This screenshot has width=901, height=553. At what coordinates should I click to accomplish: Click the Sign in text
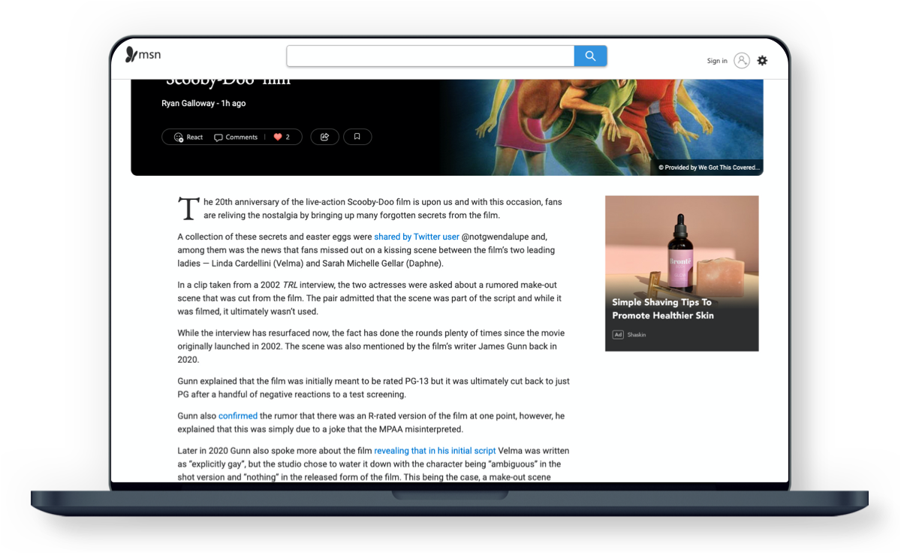(716, 61)
